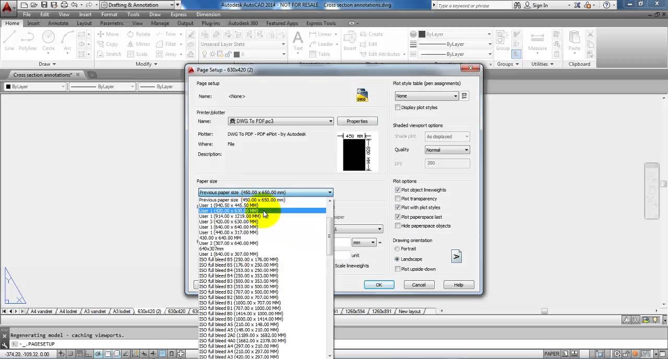668x359 pixels.
Task: Click the Scale tool
Action: 138,54
